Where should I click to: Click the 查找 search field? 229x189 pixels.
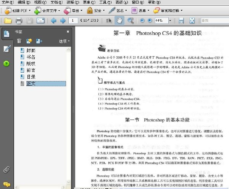[215, 21]
